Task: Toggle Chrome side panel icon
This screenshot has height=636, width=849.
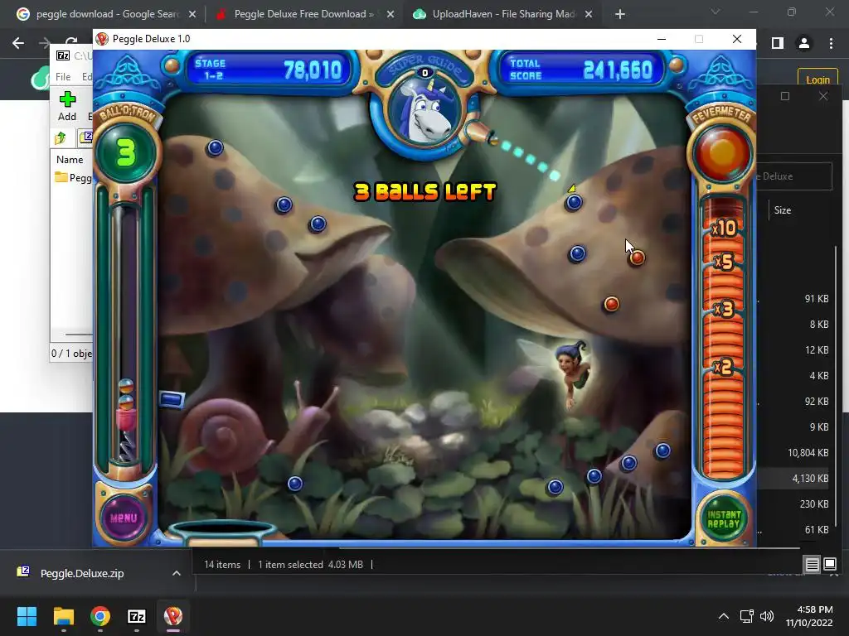Action: tap(778, 43)
